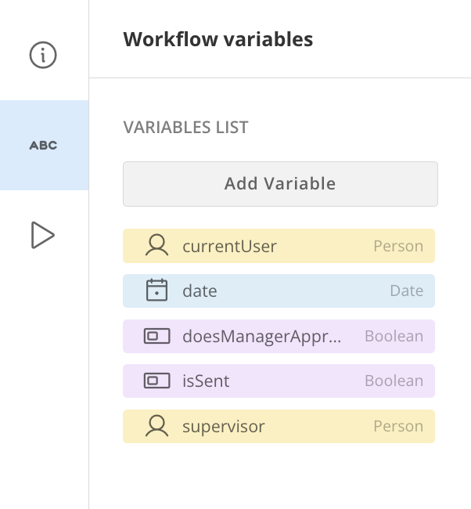The height and width of the screenshot is (509, 471).
Task: Open the play/run panel icon
Action: [x=43, y=235]
